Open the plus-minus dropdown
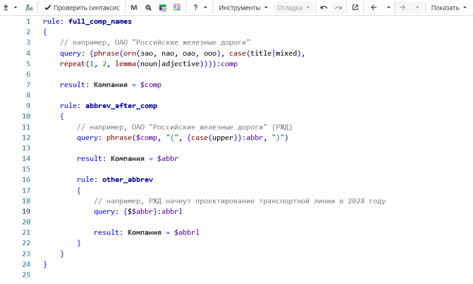 pyautogui.click(x=10, y=8)
